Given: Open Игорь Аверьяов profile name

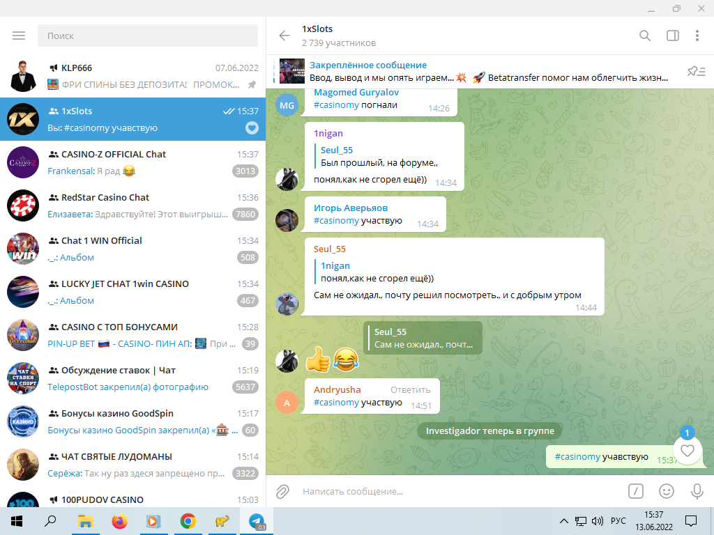Looking at the screenshot, I should 351,208.
